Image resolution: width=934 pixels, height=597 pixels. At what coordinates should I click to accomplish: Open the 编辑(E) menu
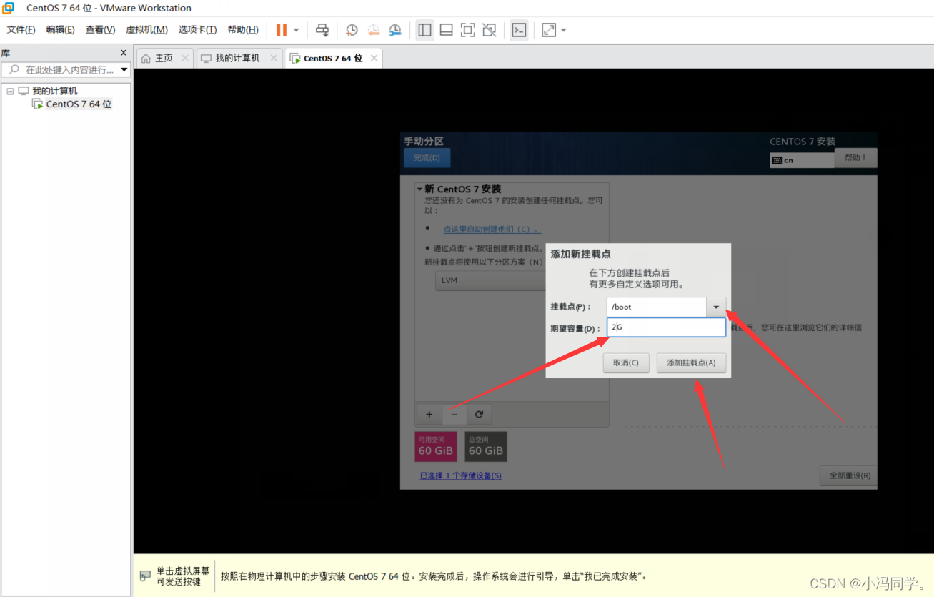coord(61,29)
